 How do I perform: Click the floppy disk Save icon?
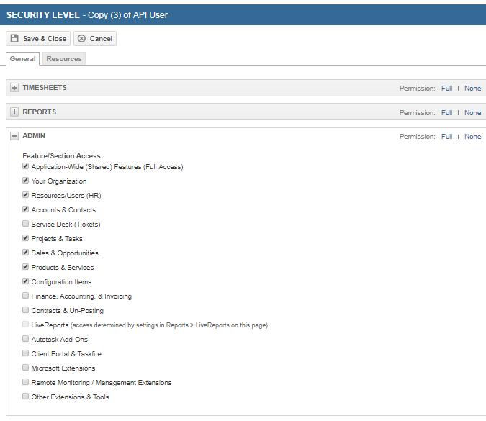point(14,38)
